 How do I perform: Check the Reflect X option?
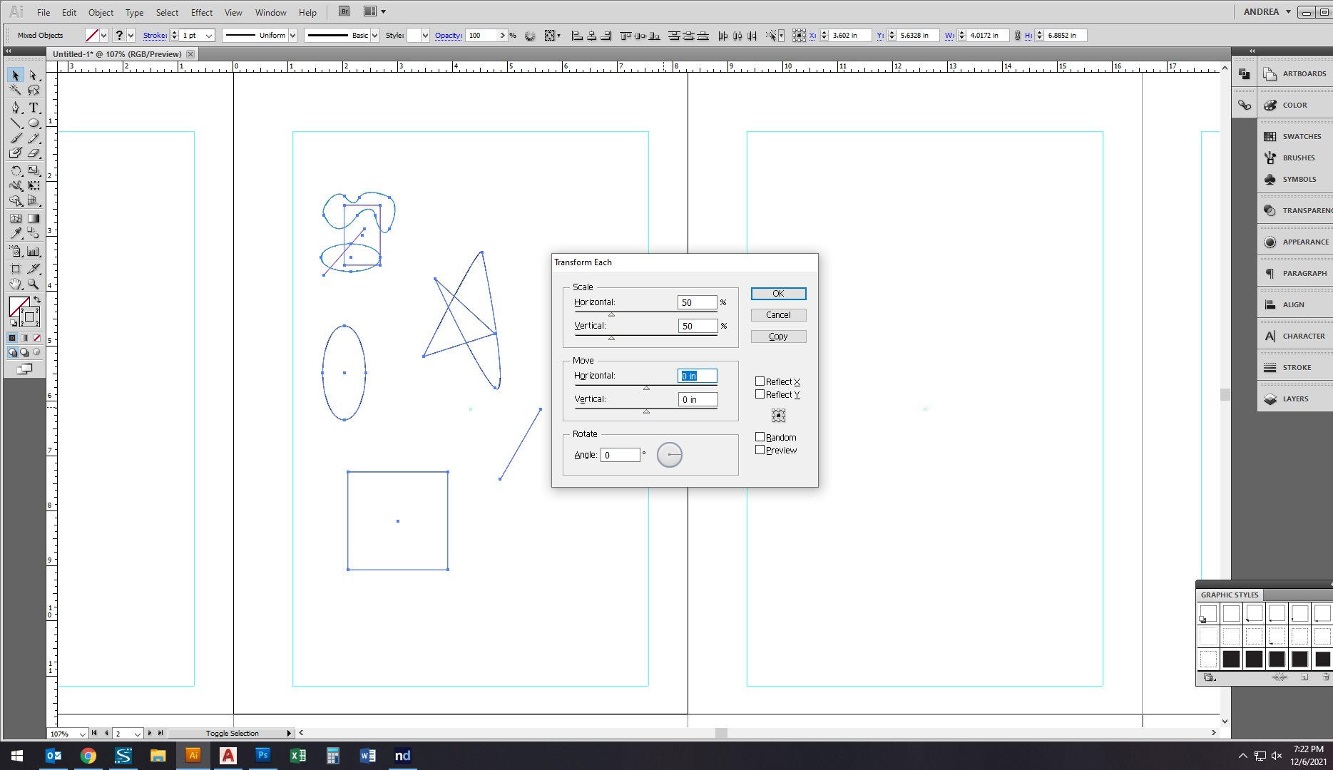click(x=760, y=381)
